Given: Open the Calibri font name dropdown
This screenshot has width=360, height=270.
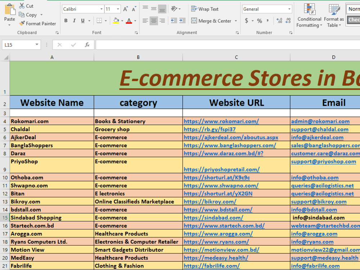Looking at the screenshot, I should [x=101, y=9].
